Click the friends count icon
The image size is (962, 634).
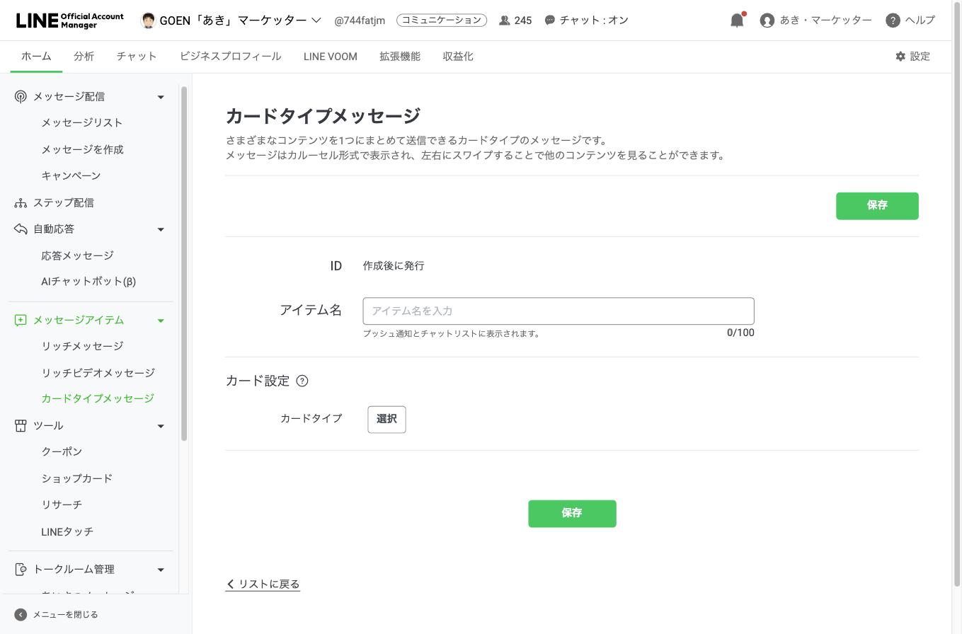pyautogui.click(x=505, y=21)
